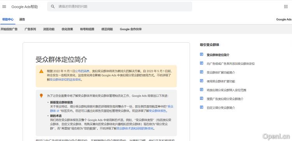The width and height of the screenshot is (292, 141).
Task: Open the 公布的消息 link
Action: pos(82,71)
